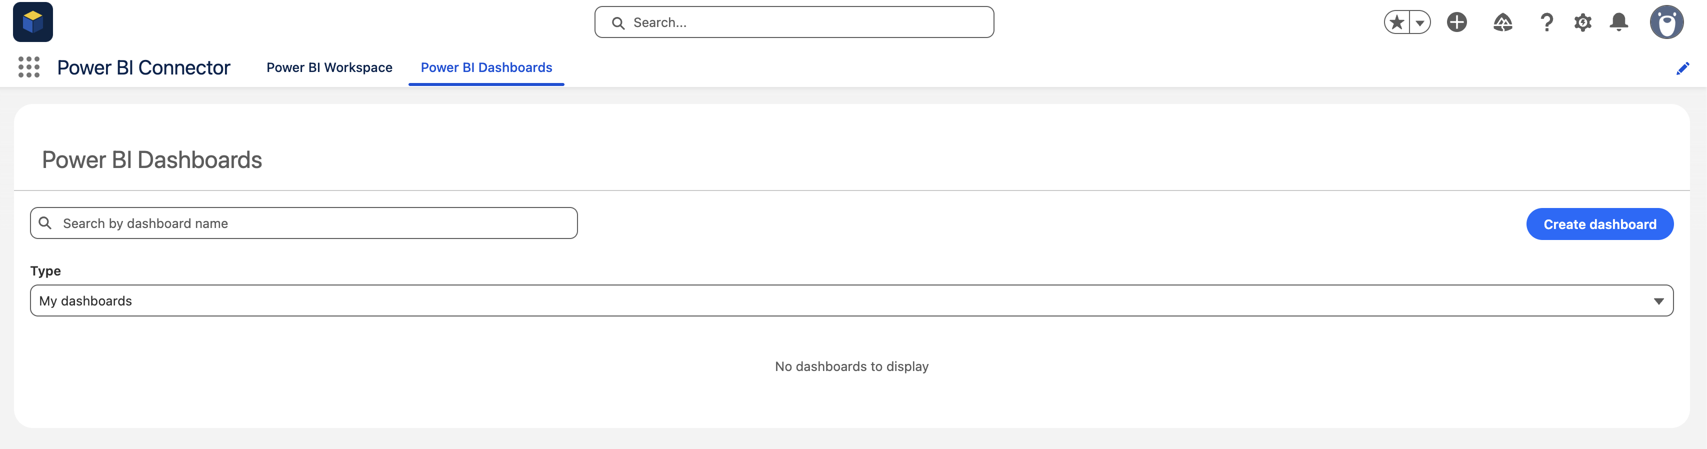Click the magnifier icon in dashboard search
The width and height of the screenshot is (1707, 449).
(45, 223)
